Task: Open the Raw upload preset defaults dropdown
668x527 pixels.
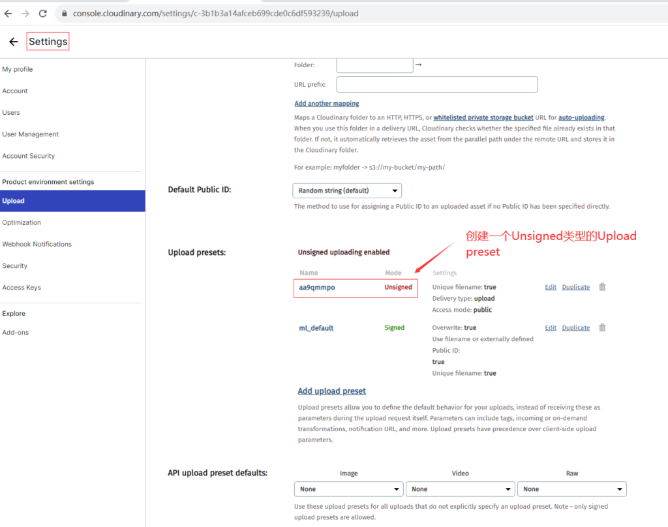Action: coord(571,489)
